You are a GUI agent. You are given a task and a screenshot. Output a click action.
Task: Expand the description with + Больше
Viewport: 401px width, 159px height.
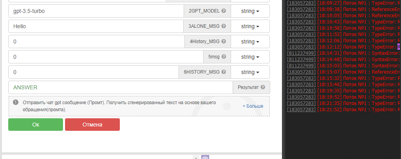point(253,106)
